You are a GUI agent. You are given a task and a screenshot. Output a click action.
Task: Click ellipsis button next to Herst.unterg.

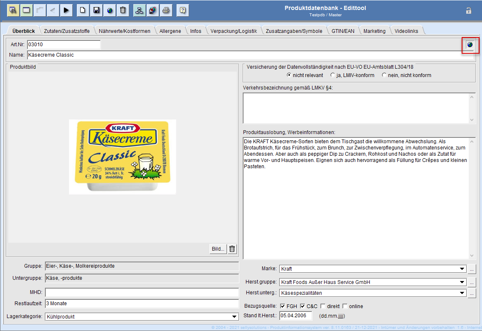[x=472, y=293]
